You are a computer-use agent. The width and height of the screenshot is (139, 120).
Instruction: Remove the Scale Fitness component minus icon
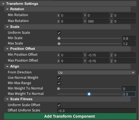pos(134,99)
